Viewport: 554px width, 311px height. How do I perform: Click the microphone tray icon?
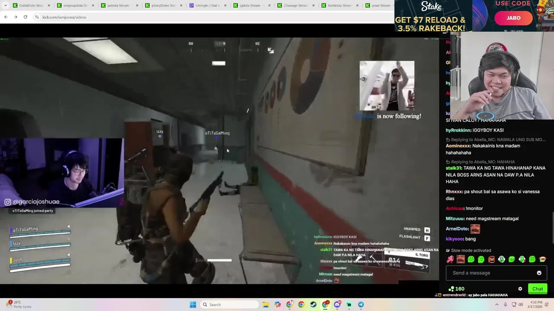506,305
